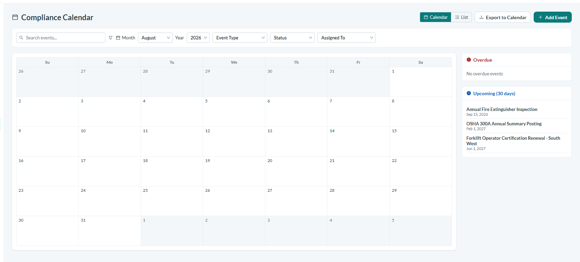Select August 19 on the calendar
Screen dimensions: 580x262
[234, 171]
